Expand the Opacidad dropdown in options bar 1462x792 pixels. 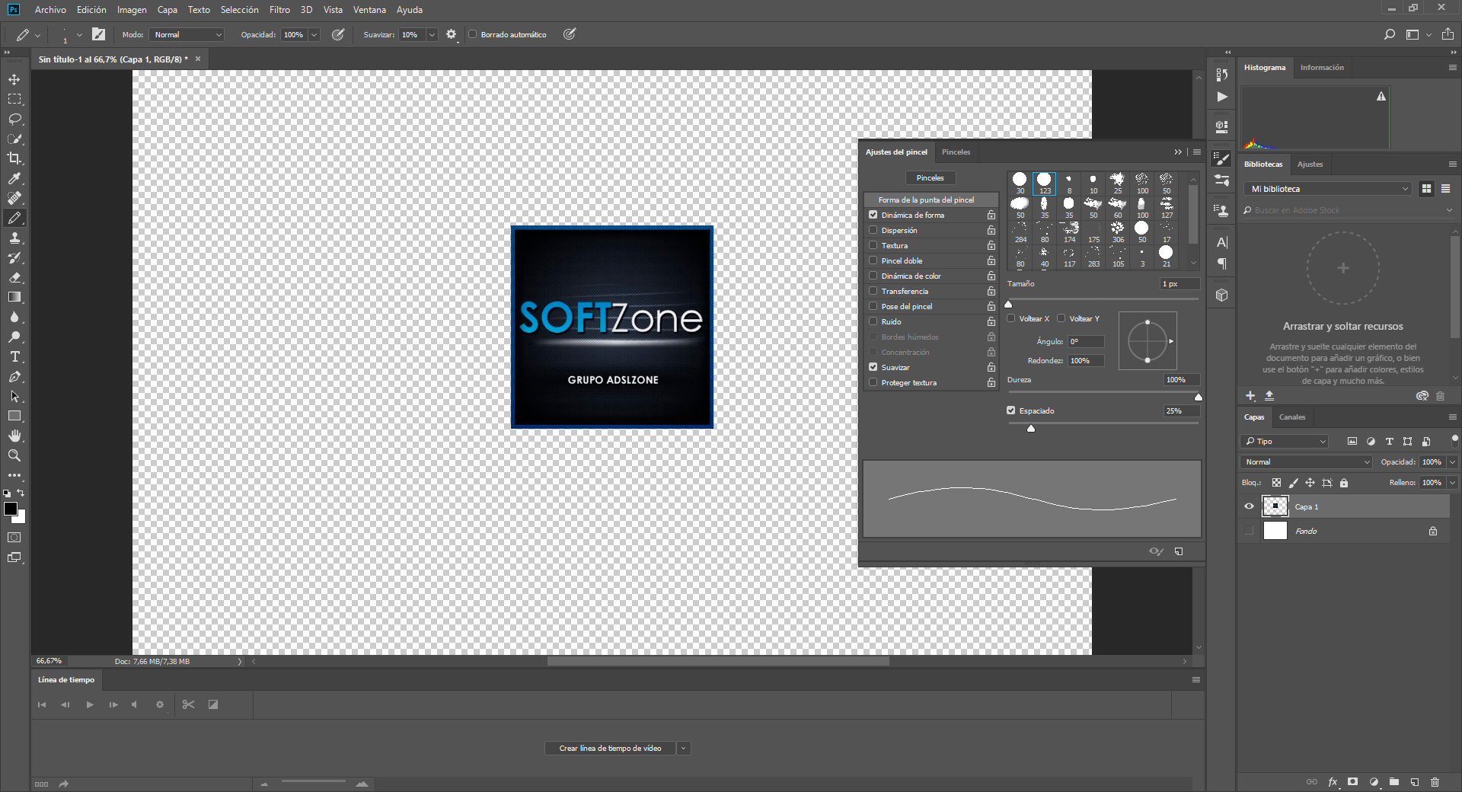pyautogui.click(x=314, y=34)
